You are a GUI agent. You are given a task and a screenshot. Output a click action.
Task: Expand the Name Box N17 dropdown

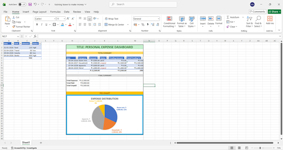pos(18,36)
